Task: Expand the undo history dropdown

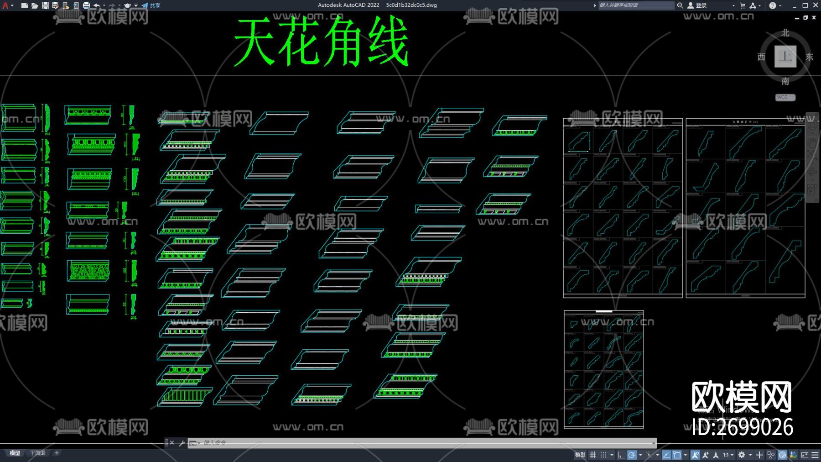Action: (104, 5)
